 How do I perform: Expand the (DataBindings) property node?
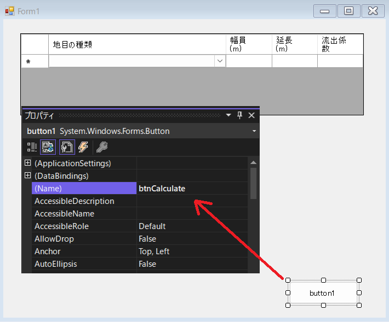27,175
